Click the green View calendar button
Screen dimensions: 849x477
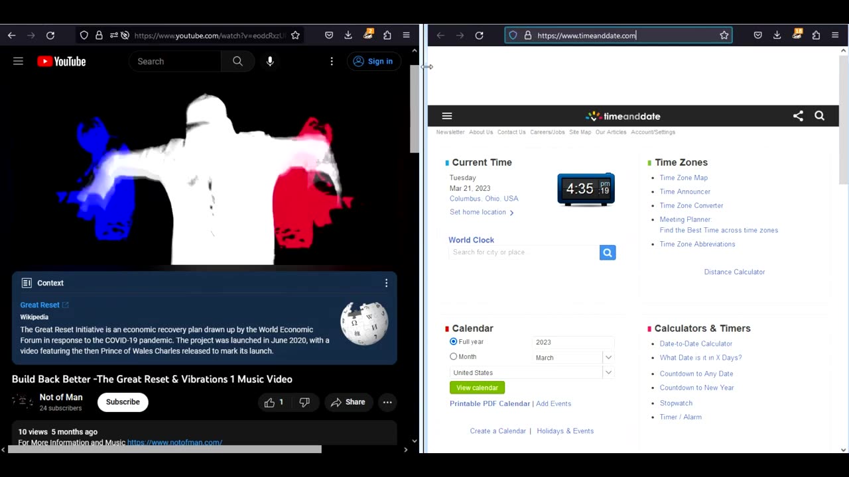[x=477, y=388]
